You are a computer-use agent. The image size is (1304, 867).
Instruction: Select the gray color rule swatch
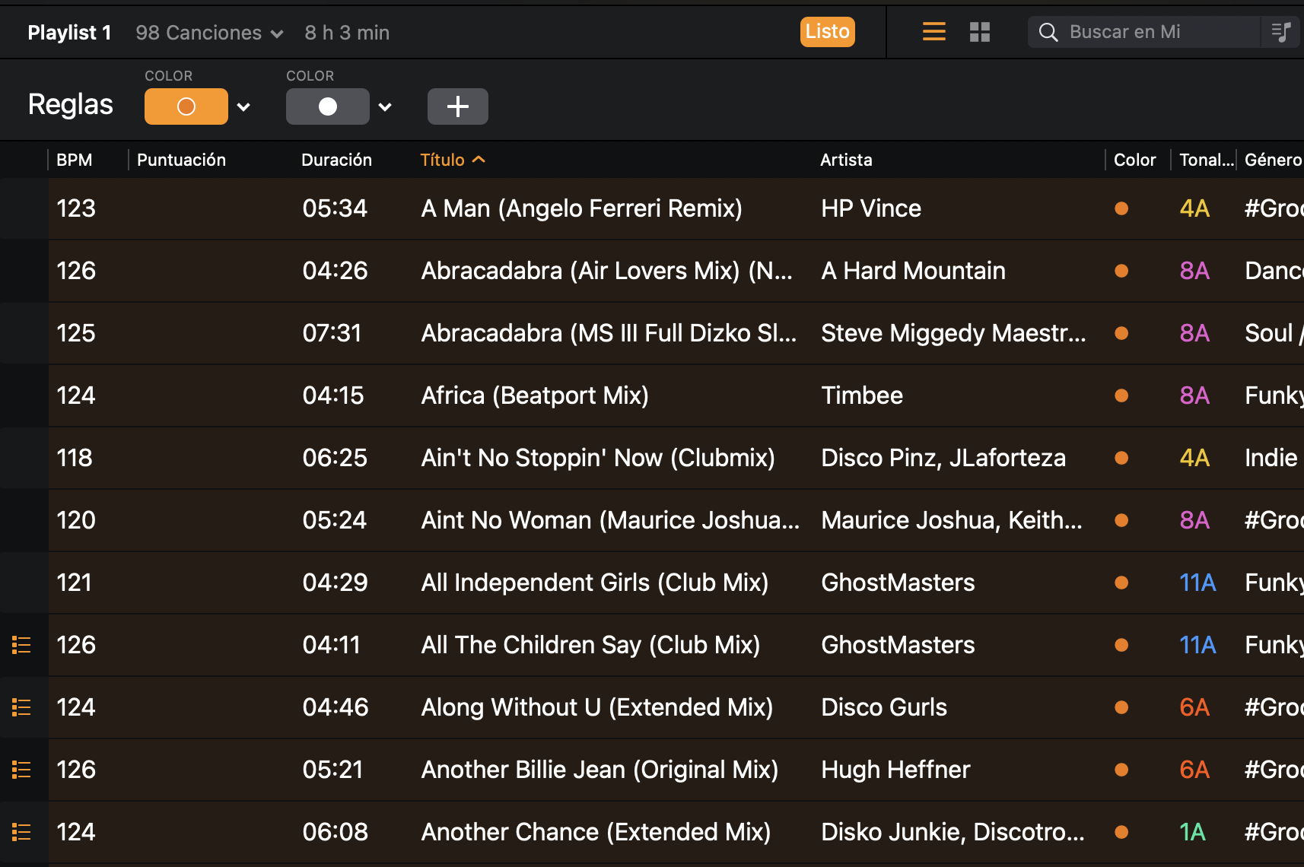point(327,106)
